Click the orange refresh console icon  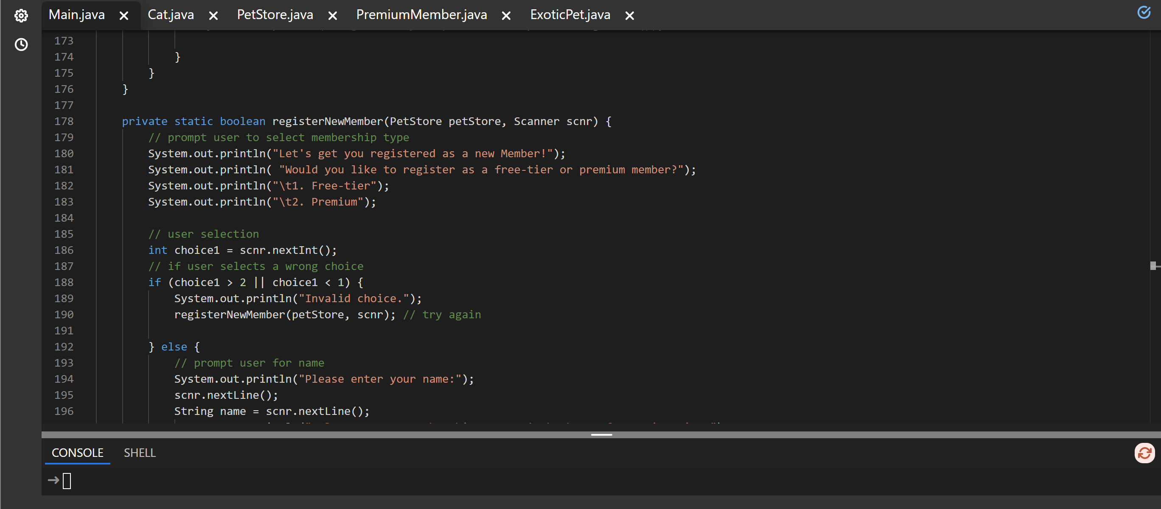tap(1144, 453)
